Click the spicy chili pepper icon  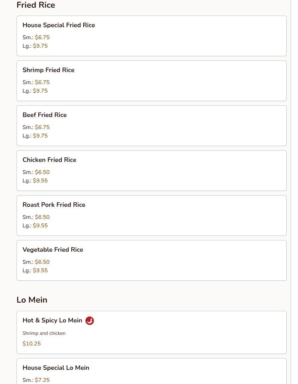tap(90, 321)
